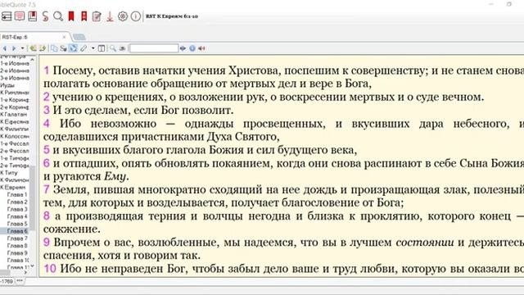Image resolution: width=524 pixels, height=295 pixels.
Task: Click the small icon to the left of the quick search field
Action: [x=122, y=48]
